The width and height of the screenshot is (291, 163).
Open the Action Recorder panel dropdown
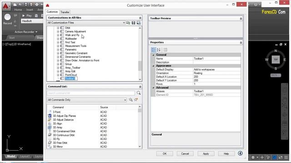(36, 32)
